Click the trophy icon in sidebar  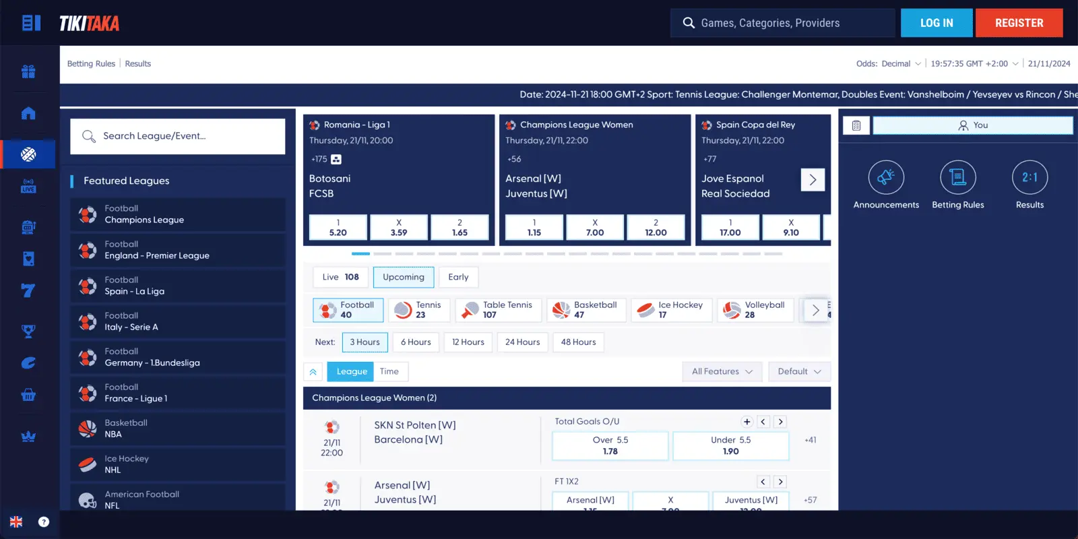click(28, 331)
